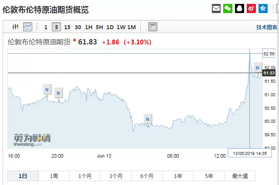
Task: Select the area line chart icon
Action: coord(28,27)
